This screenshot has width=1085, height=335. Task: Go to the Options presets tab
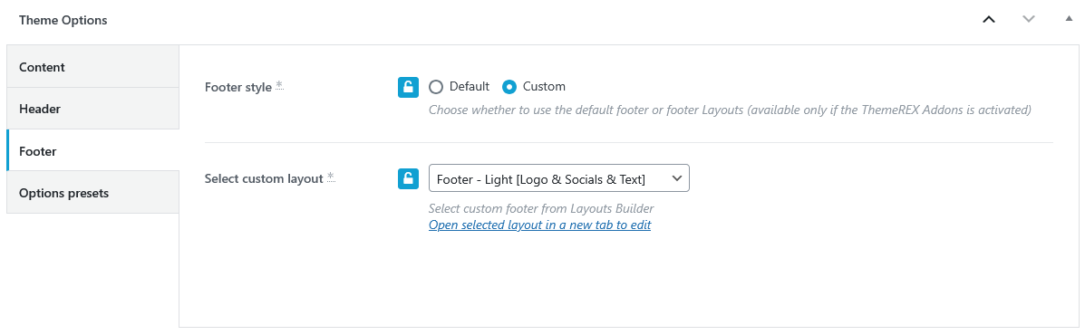point(92,193)
